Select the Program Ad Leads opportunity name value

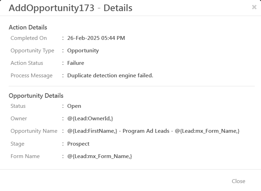click(x=153, y=131)
